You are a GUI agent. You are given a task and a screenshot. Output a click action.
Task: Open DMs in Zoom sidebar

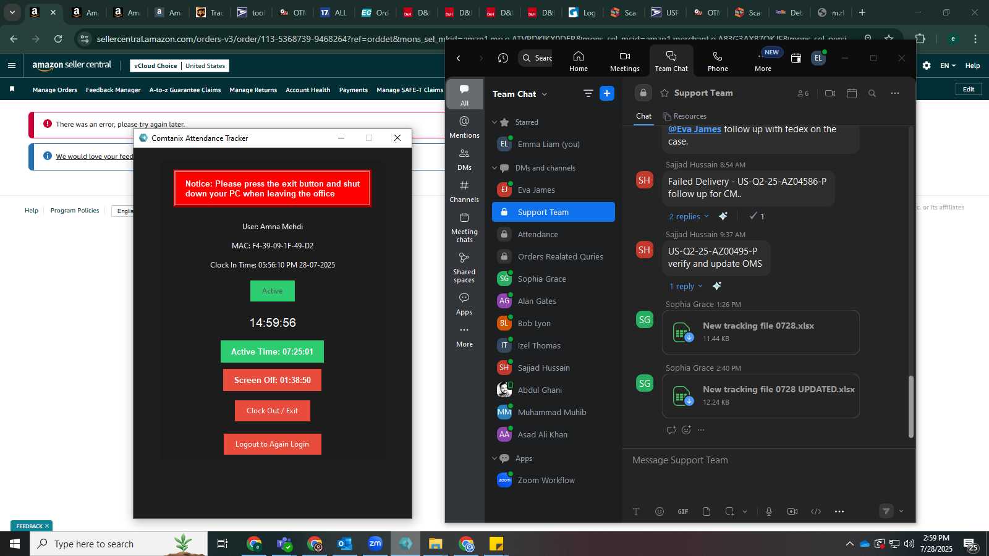coord(464,159)
